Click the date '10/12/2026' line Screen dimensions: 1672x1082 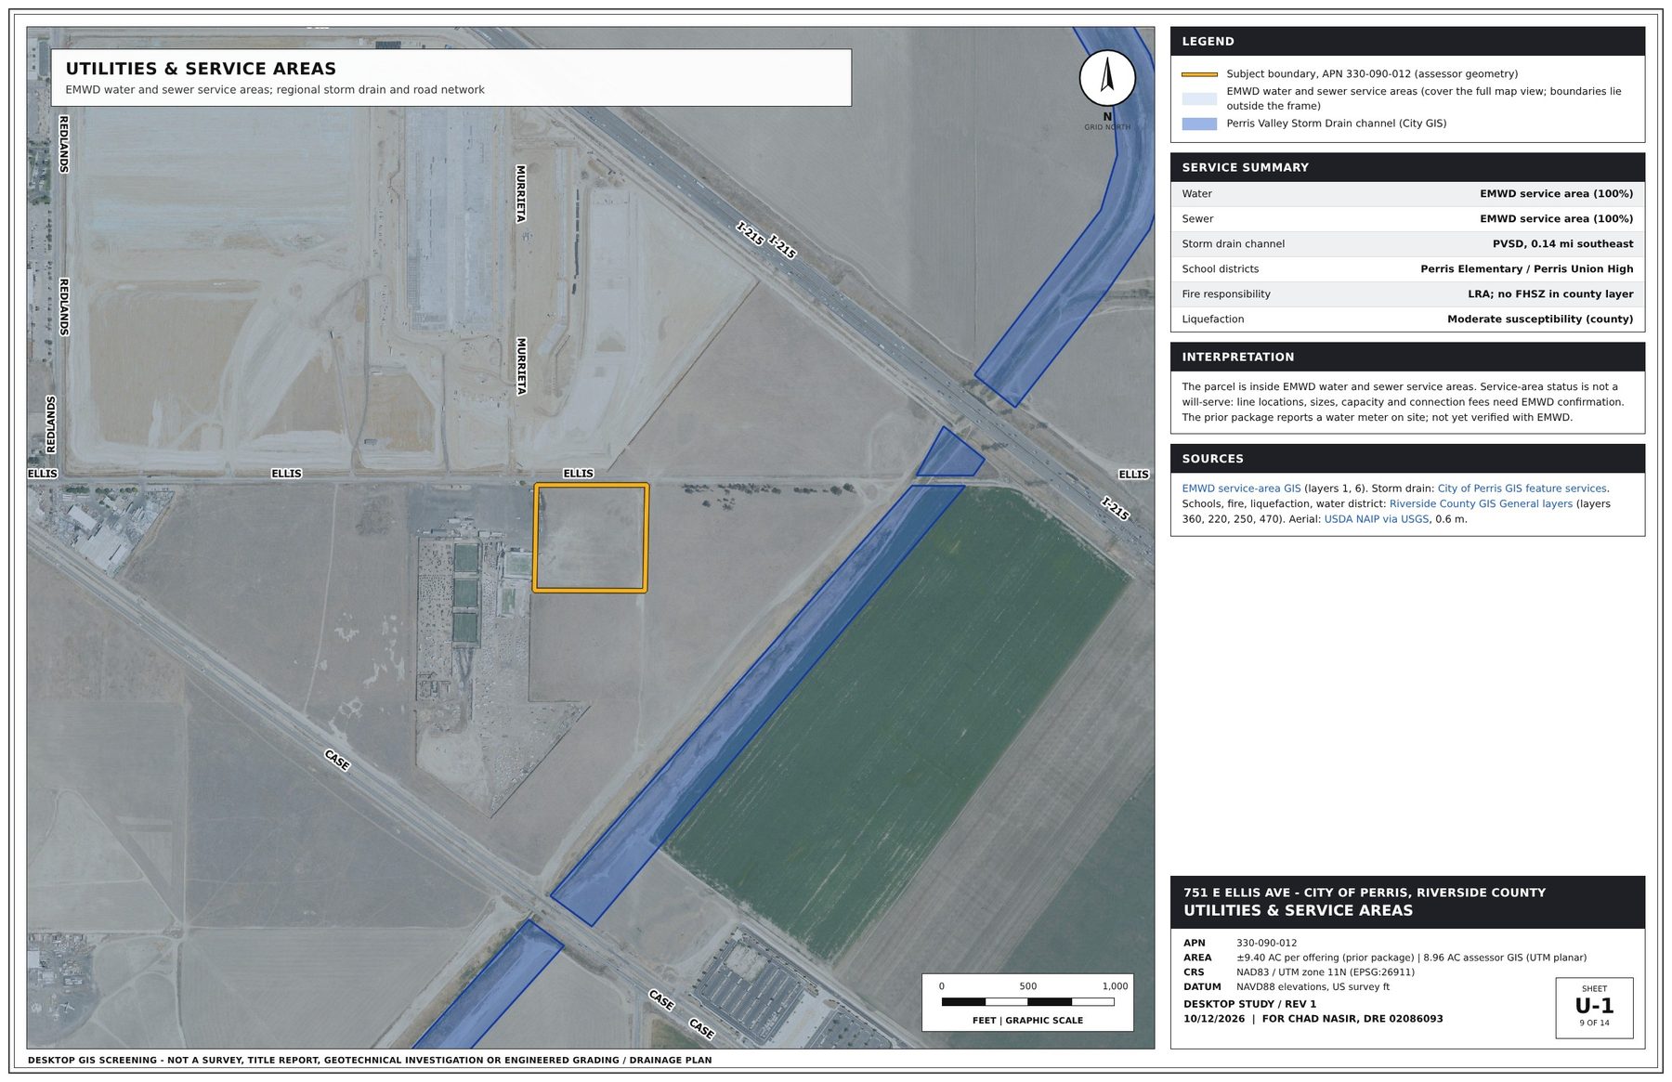coord(1313,1019)
